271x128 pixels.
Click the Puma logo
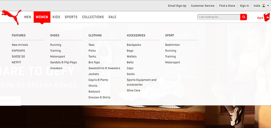tap(11, 17)
